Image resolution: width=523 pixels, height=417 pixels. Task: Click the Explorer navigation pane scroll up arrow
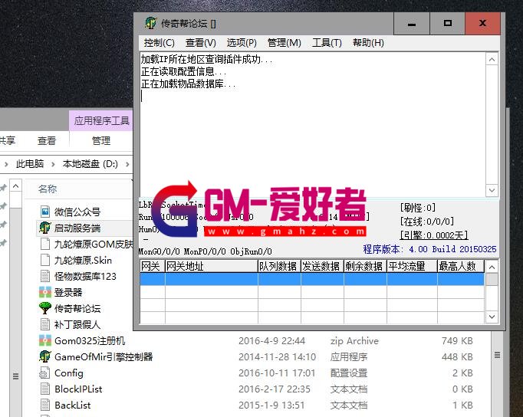point(15,186)
